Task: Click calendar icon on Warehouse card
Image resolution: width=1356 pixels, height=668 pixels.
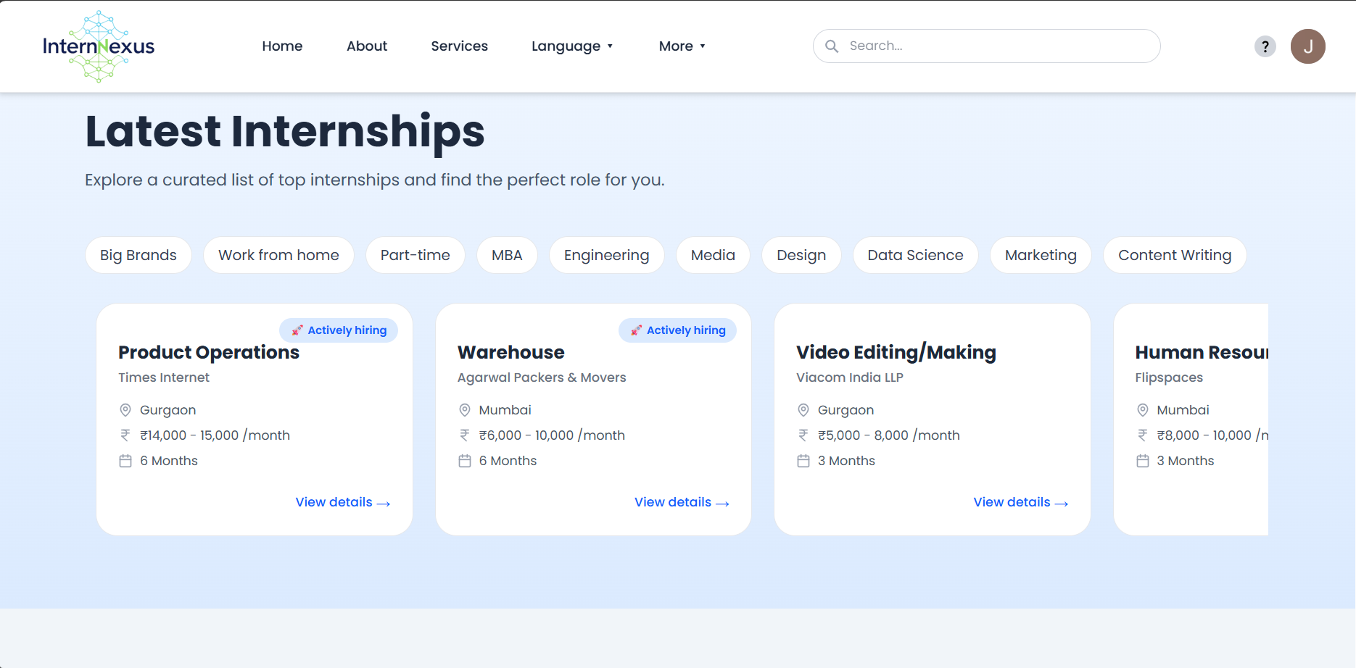Action: tap(465, 461)
